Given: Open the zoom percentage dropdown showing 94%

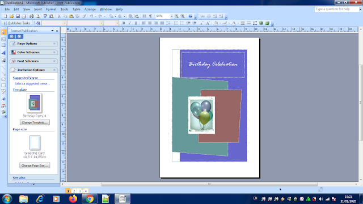Looking at the screenshot, I should 171,16.
